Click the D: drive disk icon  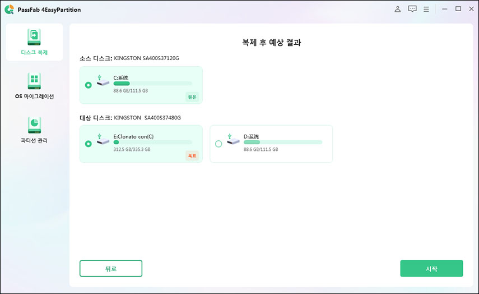(x=233, y=139)
